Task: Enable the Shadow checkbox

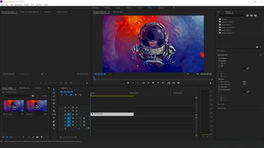Action: (219, 87)
